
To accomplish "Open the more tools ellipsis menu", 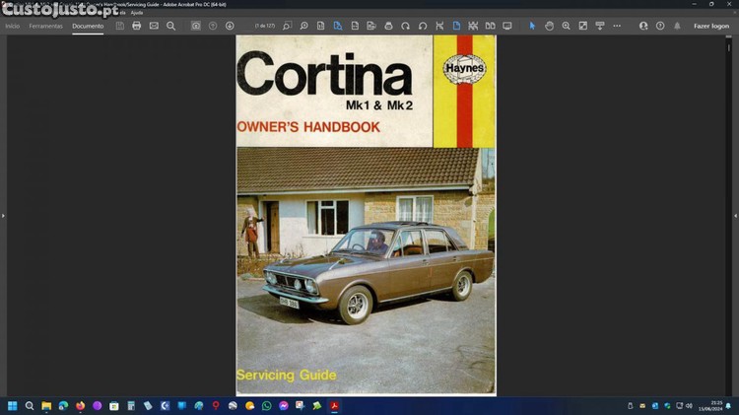I will (617, 26).
